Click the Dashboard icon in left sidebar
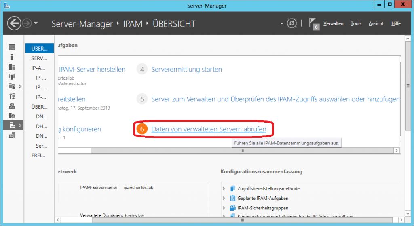Screen dimensions: 414x226 point(12,48)
